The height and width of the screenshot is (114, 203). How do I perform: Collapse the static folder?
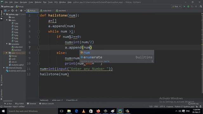[7, 20]
